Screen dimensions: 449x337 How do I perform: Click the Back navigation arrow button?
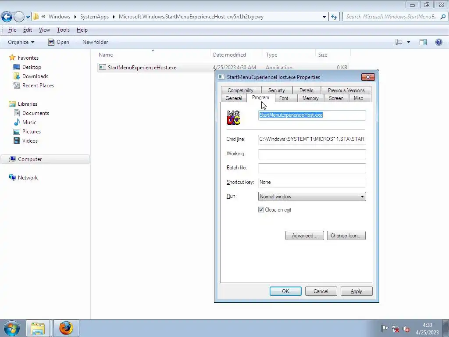(7, 17)
